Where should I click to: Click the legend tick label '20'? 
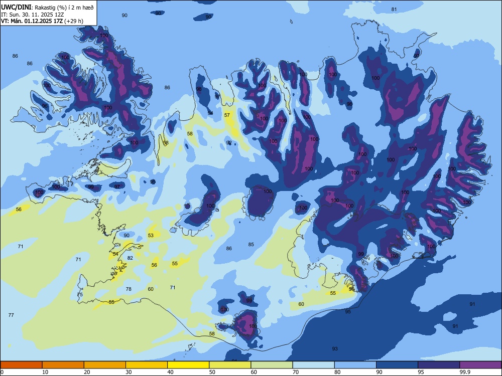click(87, 372)
